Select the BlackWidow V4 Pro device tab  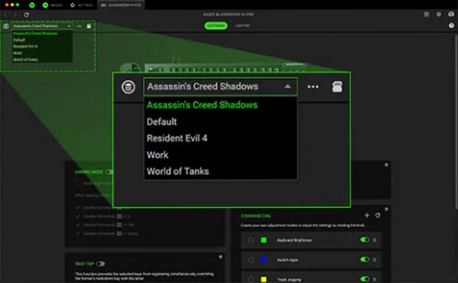click(121, 5)
